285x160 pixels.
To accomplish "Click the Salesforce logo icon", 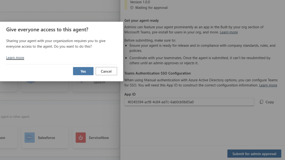I will [x=30, y=138].
